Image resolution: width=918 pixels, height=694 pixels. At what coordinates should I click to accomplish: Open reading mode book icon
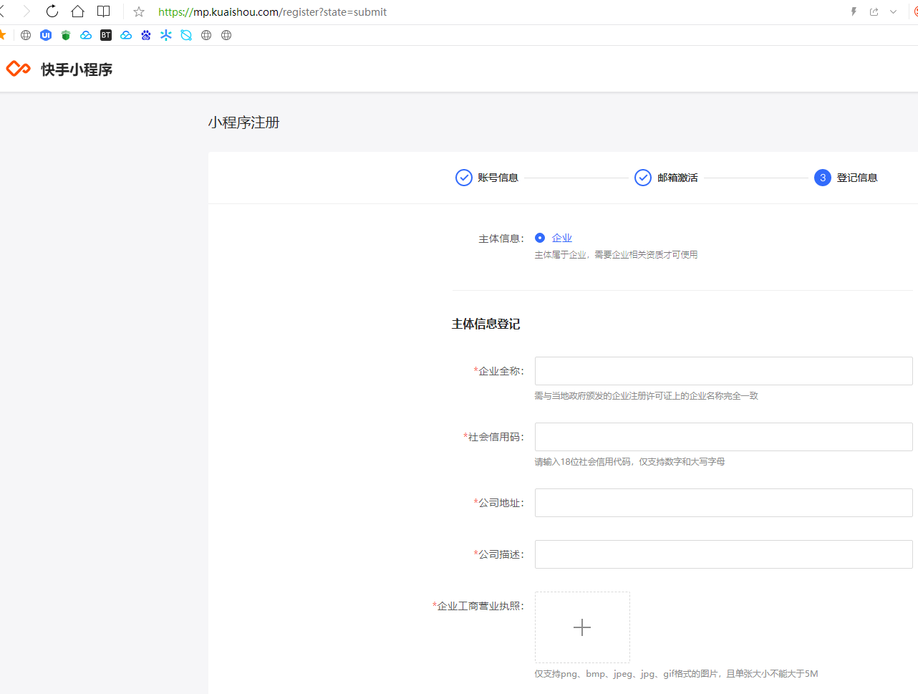coord(104,11)
